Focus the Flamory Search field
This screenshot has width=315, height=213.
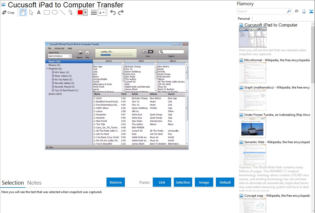[x=262, y=11]
